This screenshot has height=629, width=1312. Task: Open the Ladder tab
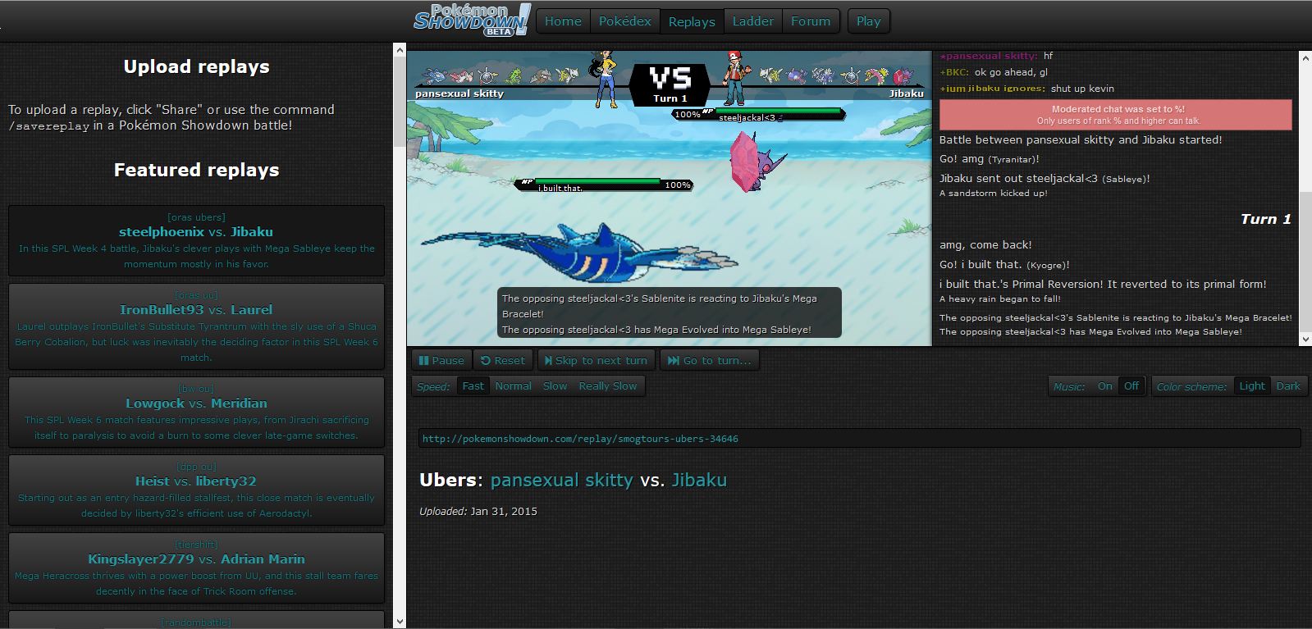752,21
